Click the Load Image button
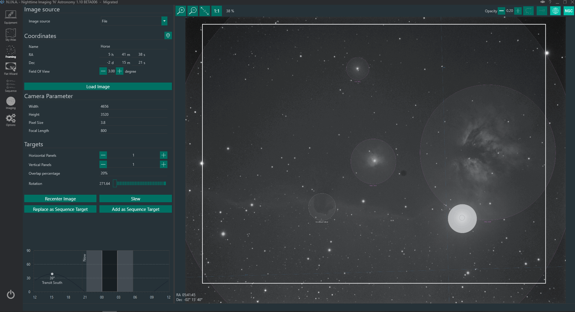The image size is (575, 312). [98, 86]
